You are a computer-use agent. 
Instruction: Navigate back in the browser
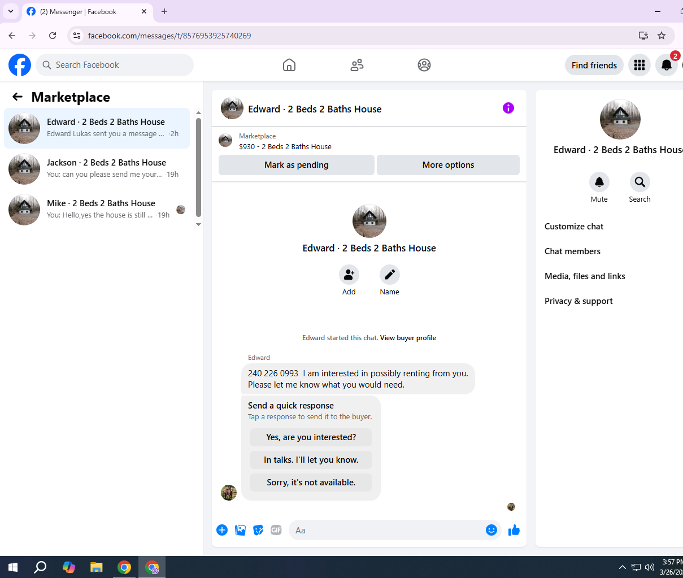pos(12,36)
